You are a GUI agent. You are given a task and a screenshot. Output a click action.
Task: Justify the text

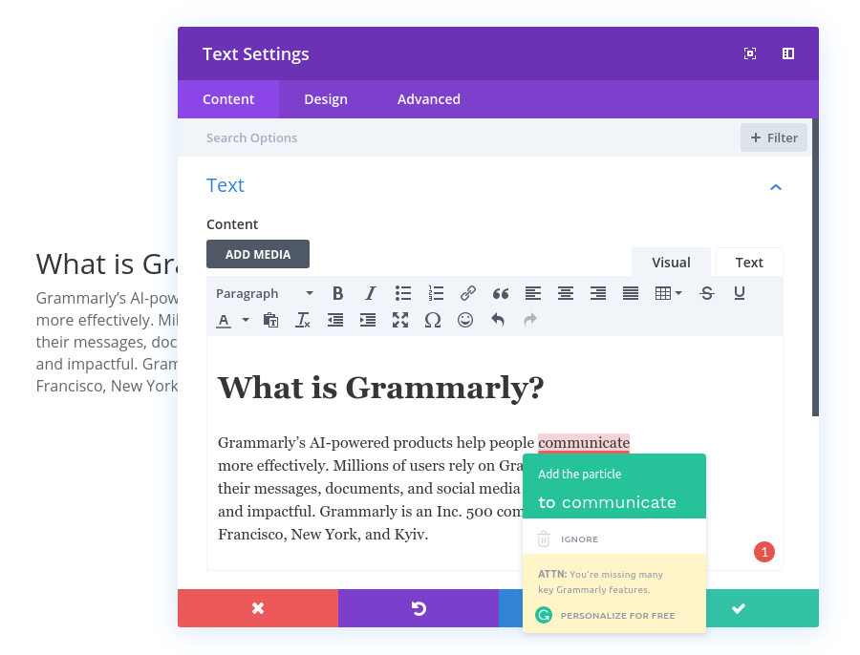[631, 293]
